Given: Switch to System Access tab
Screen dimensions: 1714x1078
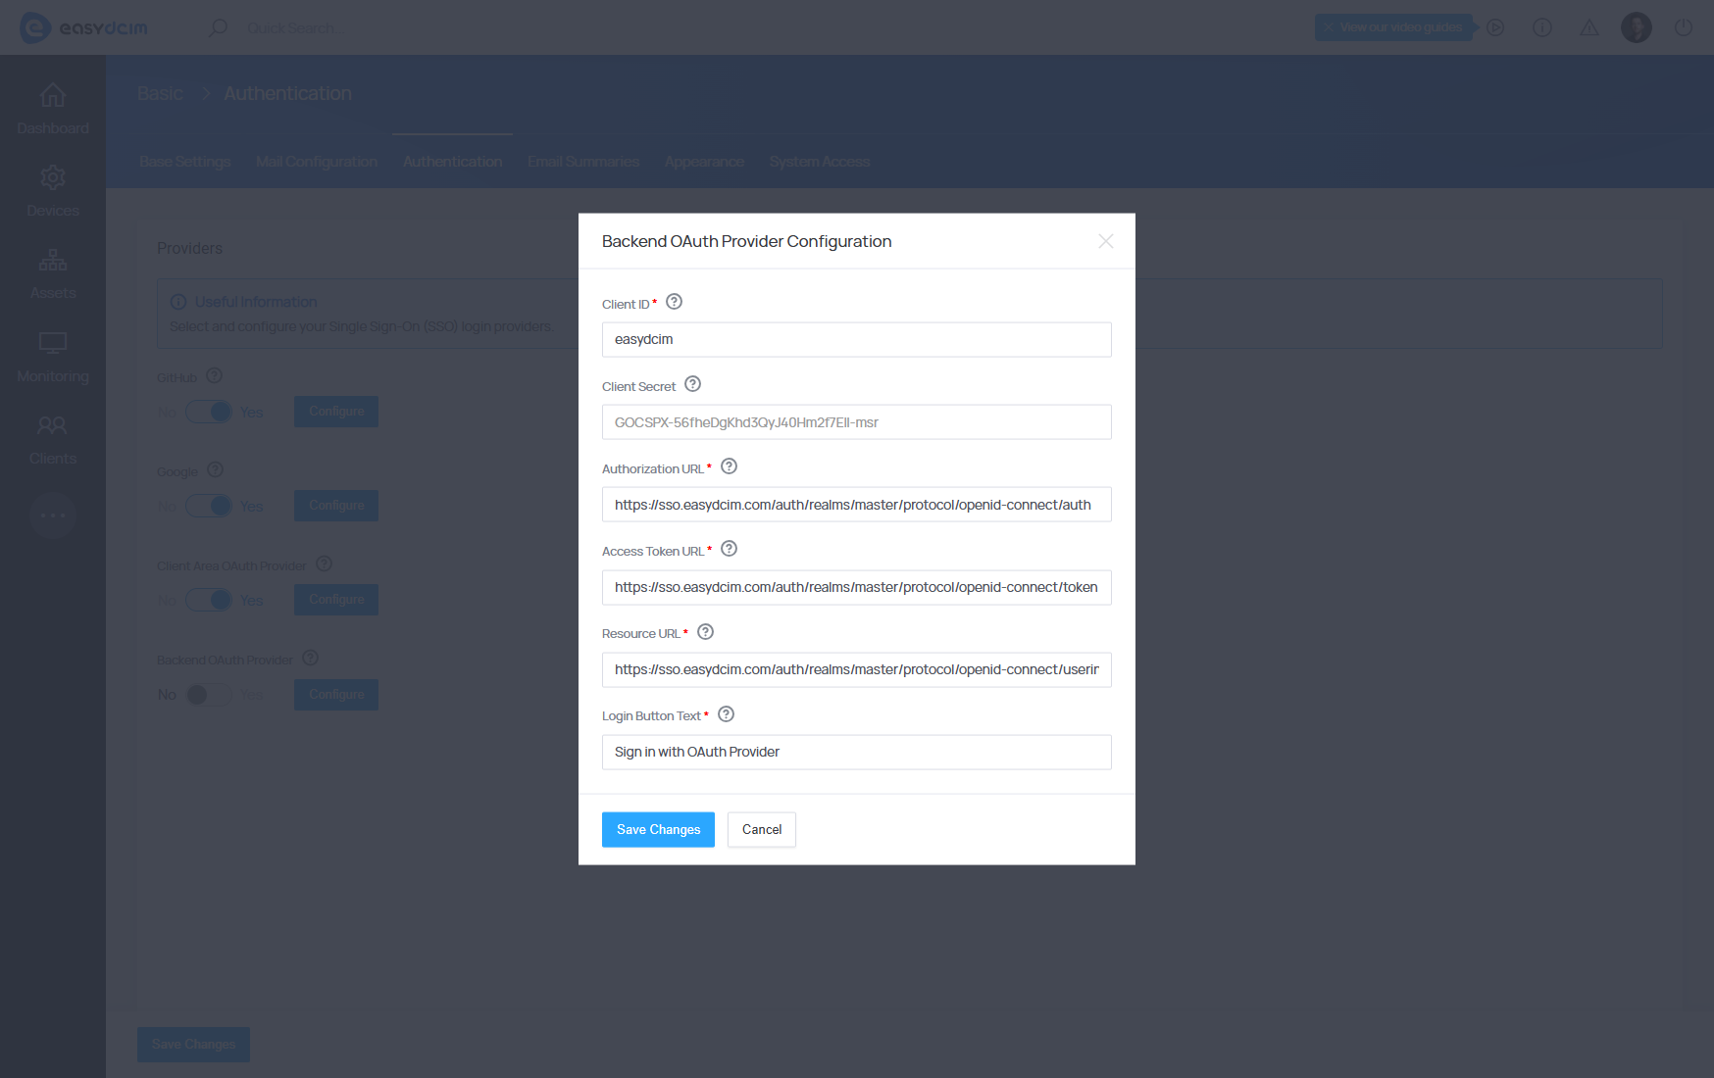Looking at the screenshot, I should coord(820,162).
